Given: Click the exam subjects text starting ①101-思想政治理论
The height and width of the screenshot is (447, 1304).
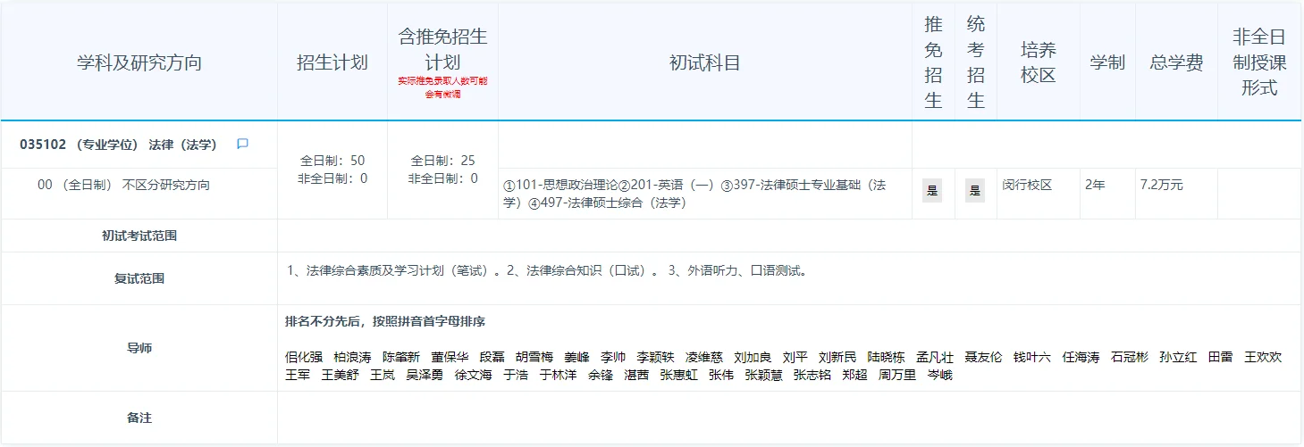Looking at the screenshot, I should (x=695, y=194).
